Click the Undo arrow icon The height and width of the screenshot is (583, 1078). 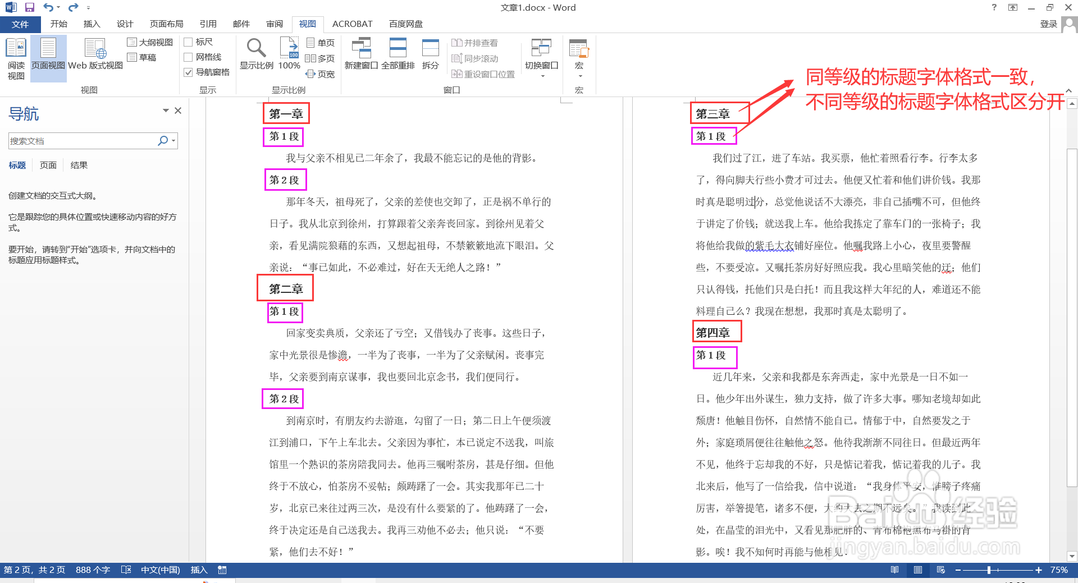48,7
